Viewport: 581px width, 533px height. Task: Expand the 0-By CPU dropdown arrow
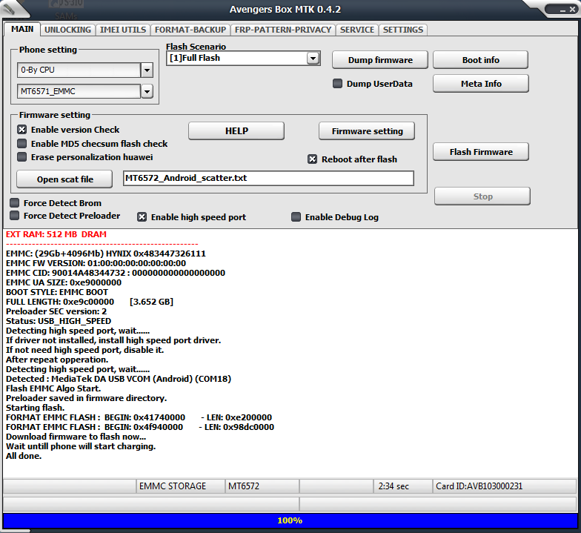147,70
